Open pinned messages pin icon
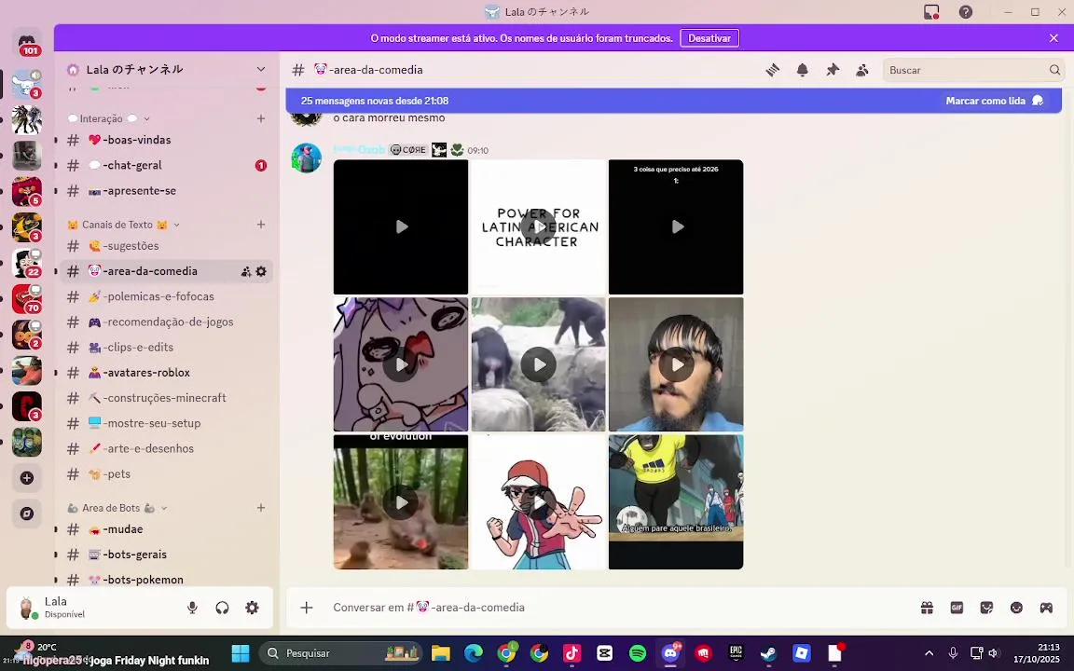The height and width of the screenshot is (671, 1074). coord(833,70)
